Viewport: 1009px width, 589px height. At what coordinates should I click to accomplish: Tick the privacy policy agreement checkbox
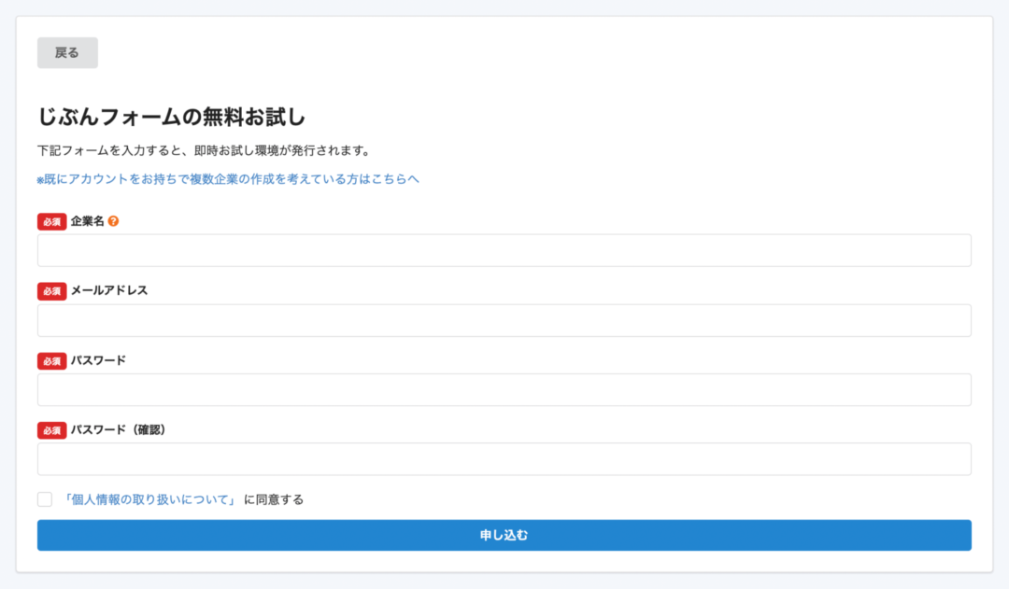45,499
